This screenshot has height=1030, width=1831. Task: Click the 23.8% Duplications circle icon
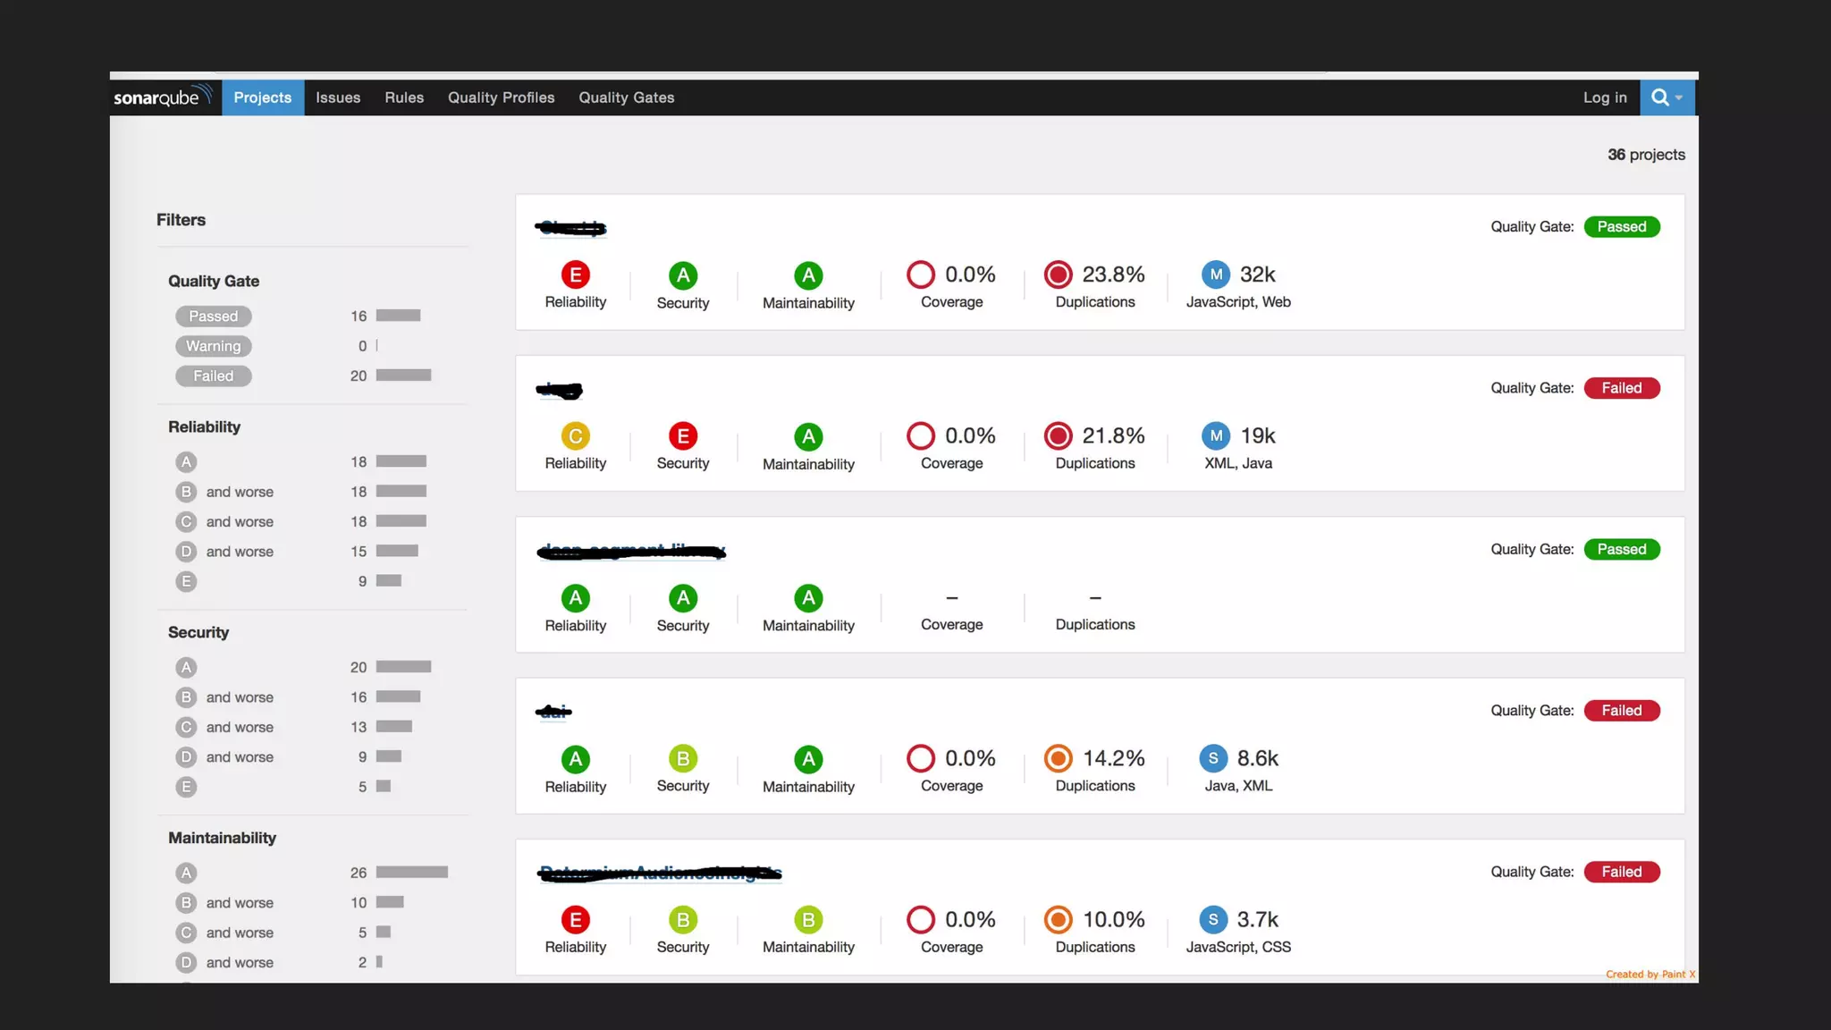(1058, 274)
